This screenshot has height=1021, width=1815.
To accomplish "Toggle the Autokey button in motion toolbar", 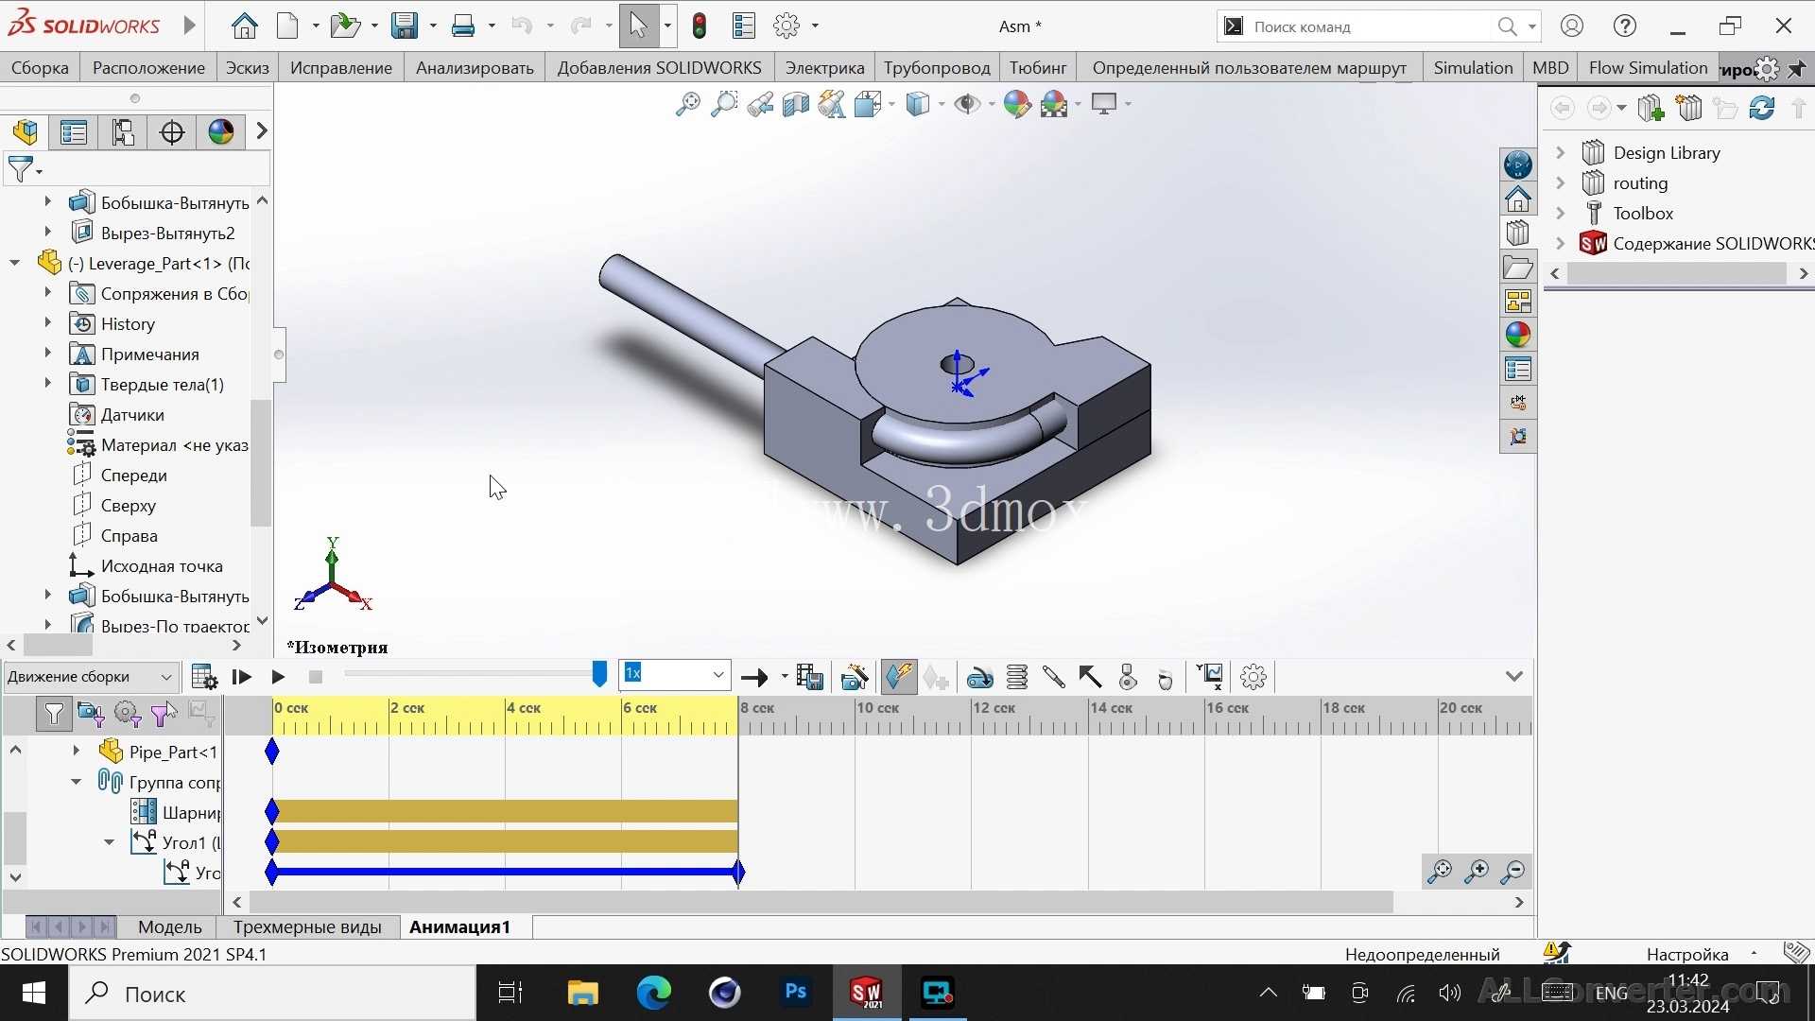I will (x=898, y=677).
